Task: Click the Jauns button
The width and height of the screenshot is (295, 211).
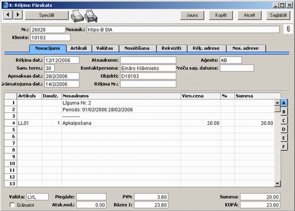Action: (x=192, y=15)
